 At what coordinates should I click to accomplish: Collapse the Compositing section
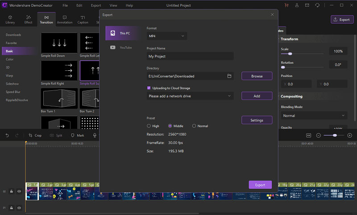[291, 96]
